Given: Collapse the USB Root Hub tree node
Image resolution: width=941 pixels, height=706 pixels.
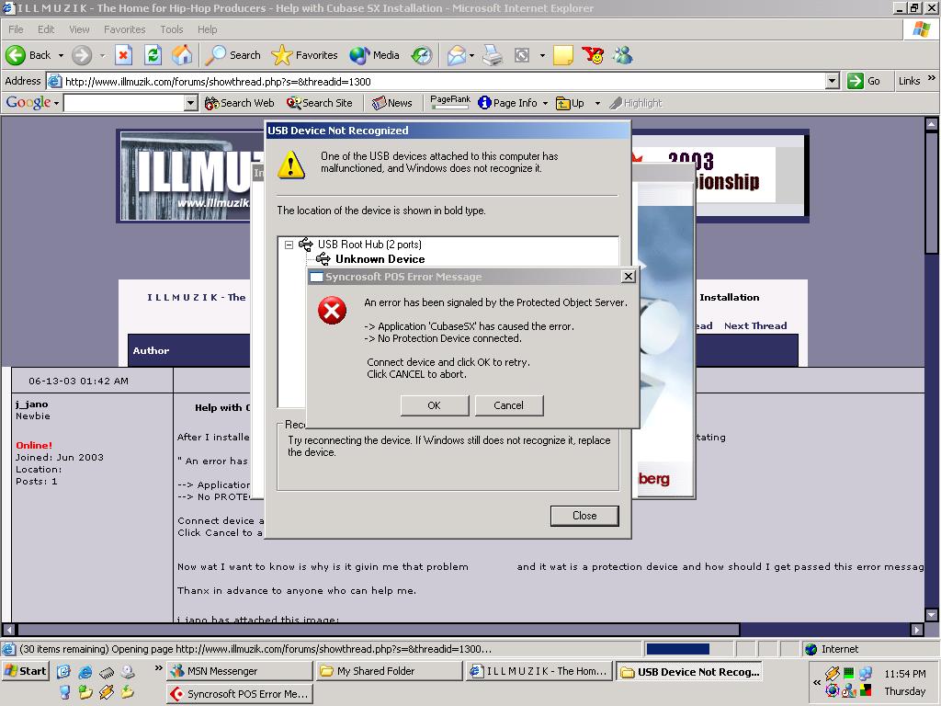Looking at the screenshot, I should coord(289,245).
